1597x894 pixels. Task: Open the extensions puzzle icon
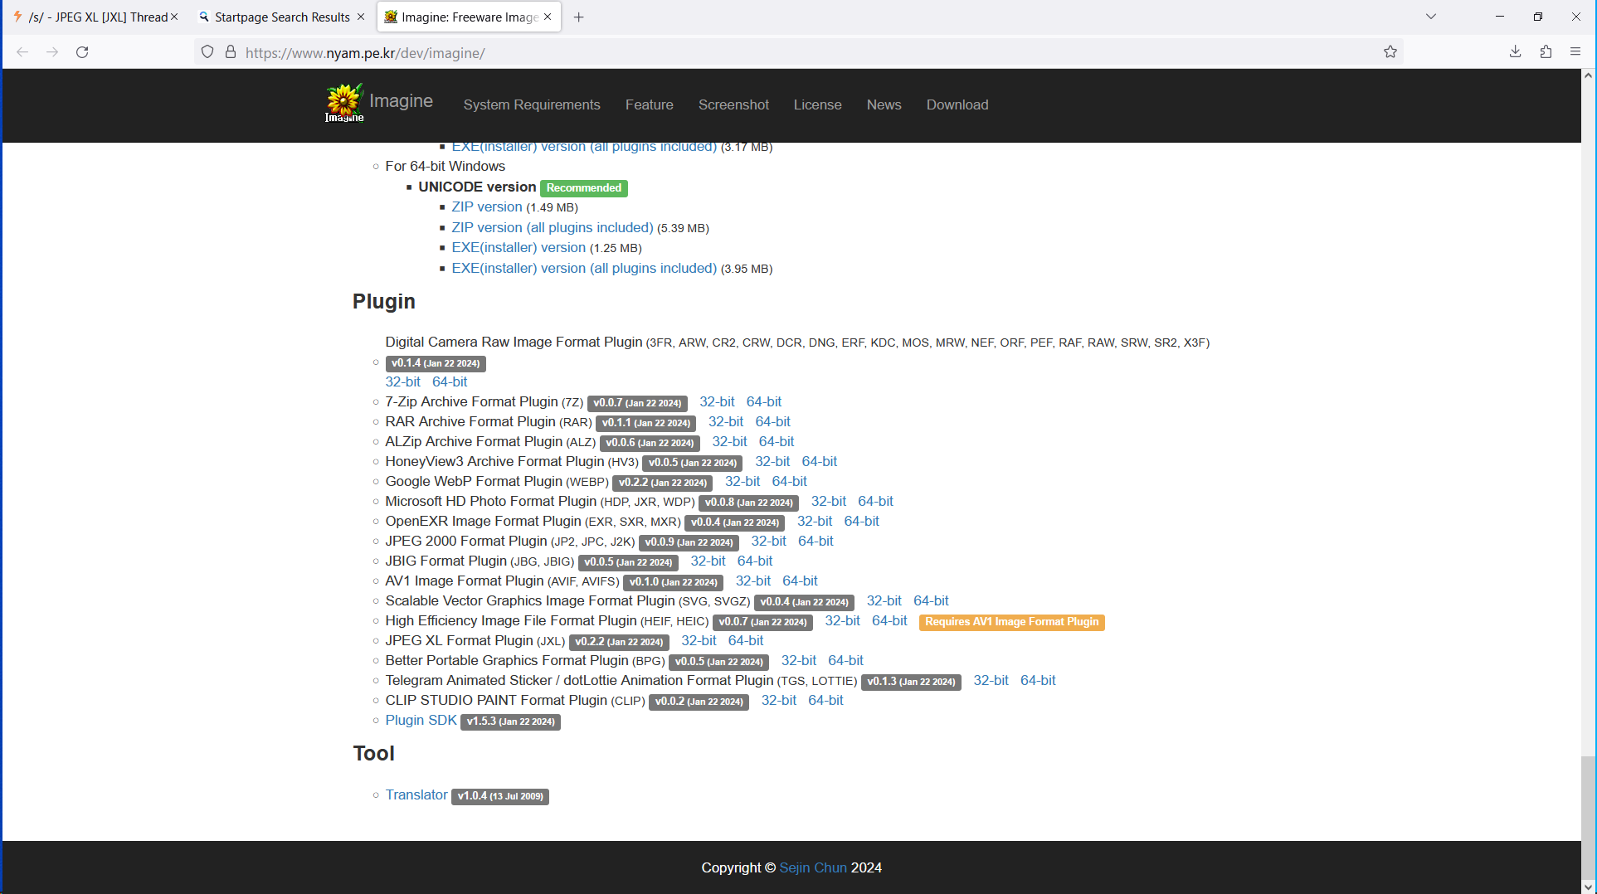click(1546, 52)
